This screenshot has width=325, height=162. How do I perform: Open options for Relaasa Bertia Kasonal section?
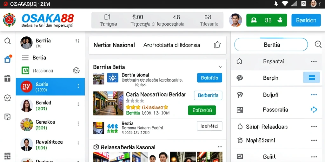coord(220,147)
